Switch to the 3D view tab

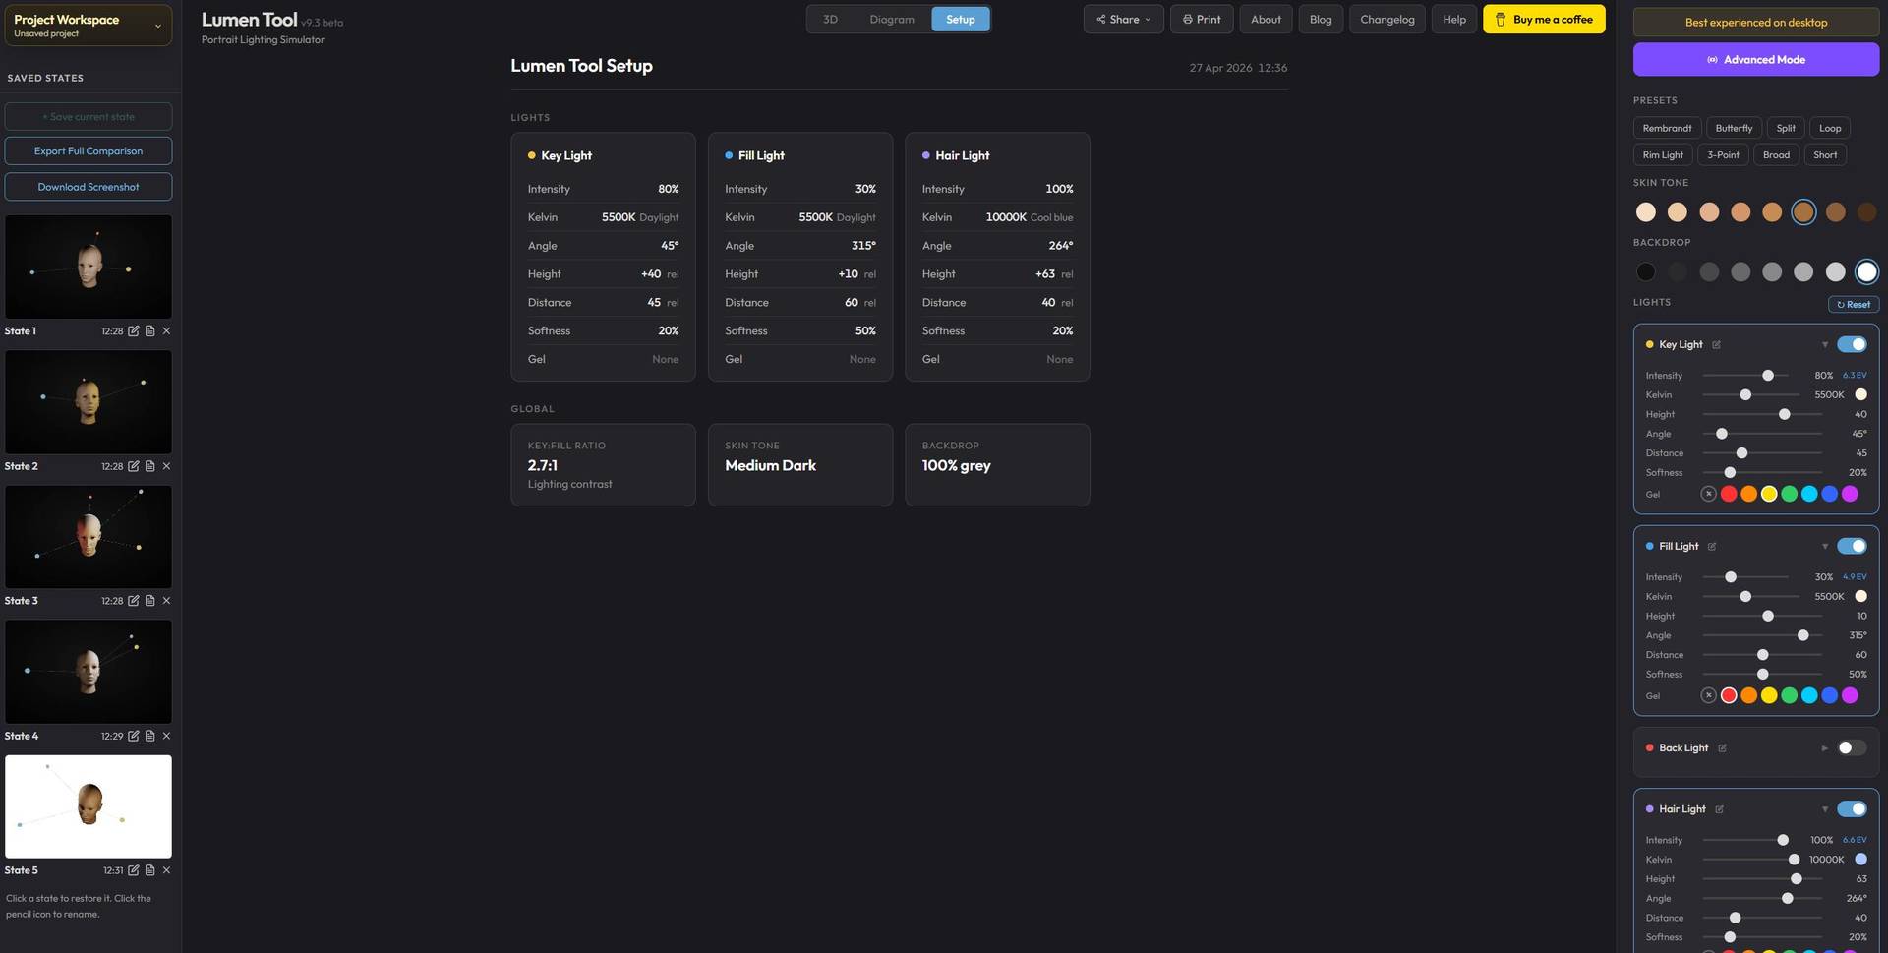point(830,20)
